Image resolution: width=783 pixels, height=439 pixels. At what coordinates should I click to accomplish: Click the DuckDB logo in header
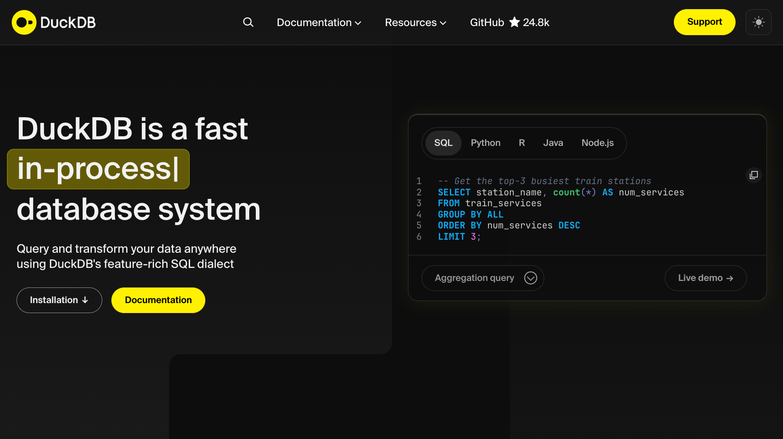pyautogui.click(x=54, y=22)
